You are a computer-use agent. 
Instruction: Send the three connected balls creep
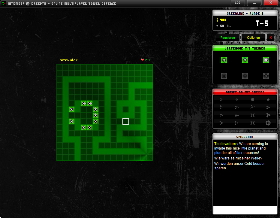(268, 115)
